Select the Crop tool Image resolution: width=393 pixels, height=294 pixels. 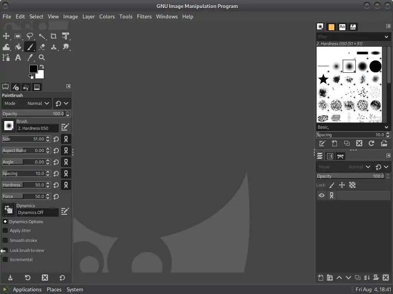54,36
